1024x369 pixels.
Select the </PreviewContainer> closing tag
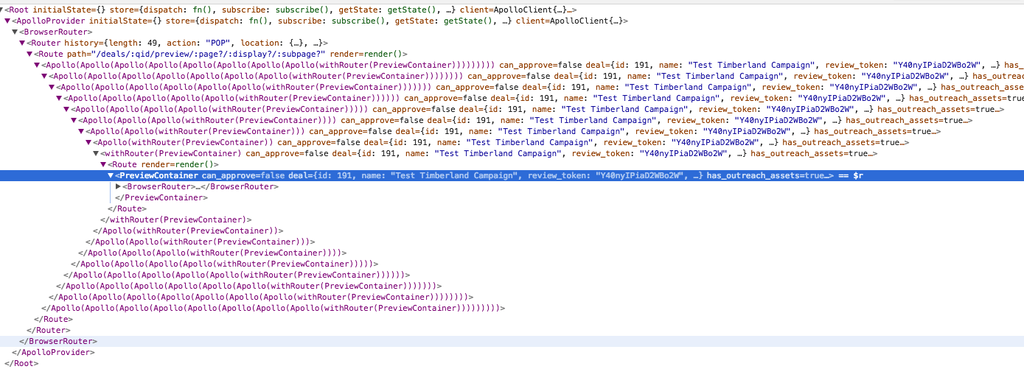[x=161, y=197]
